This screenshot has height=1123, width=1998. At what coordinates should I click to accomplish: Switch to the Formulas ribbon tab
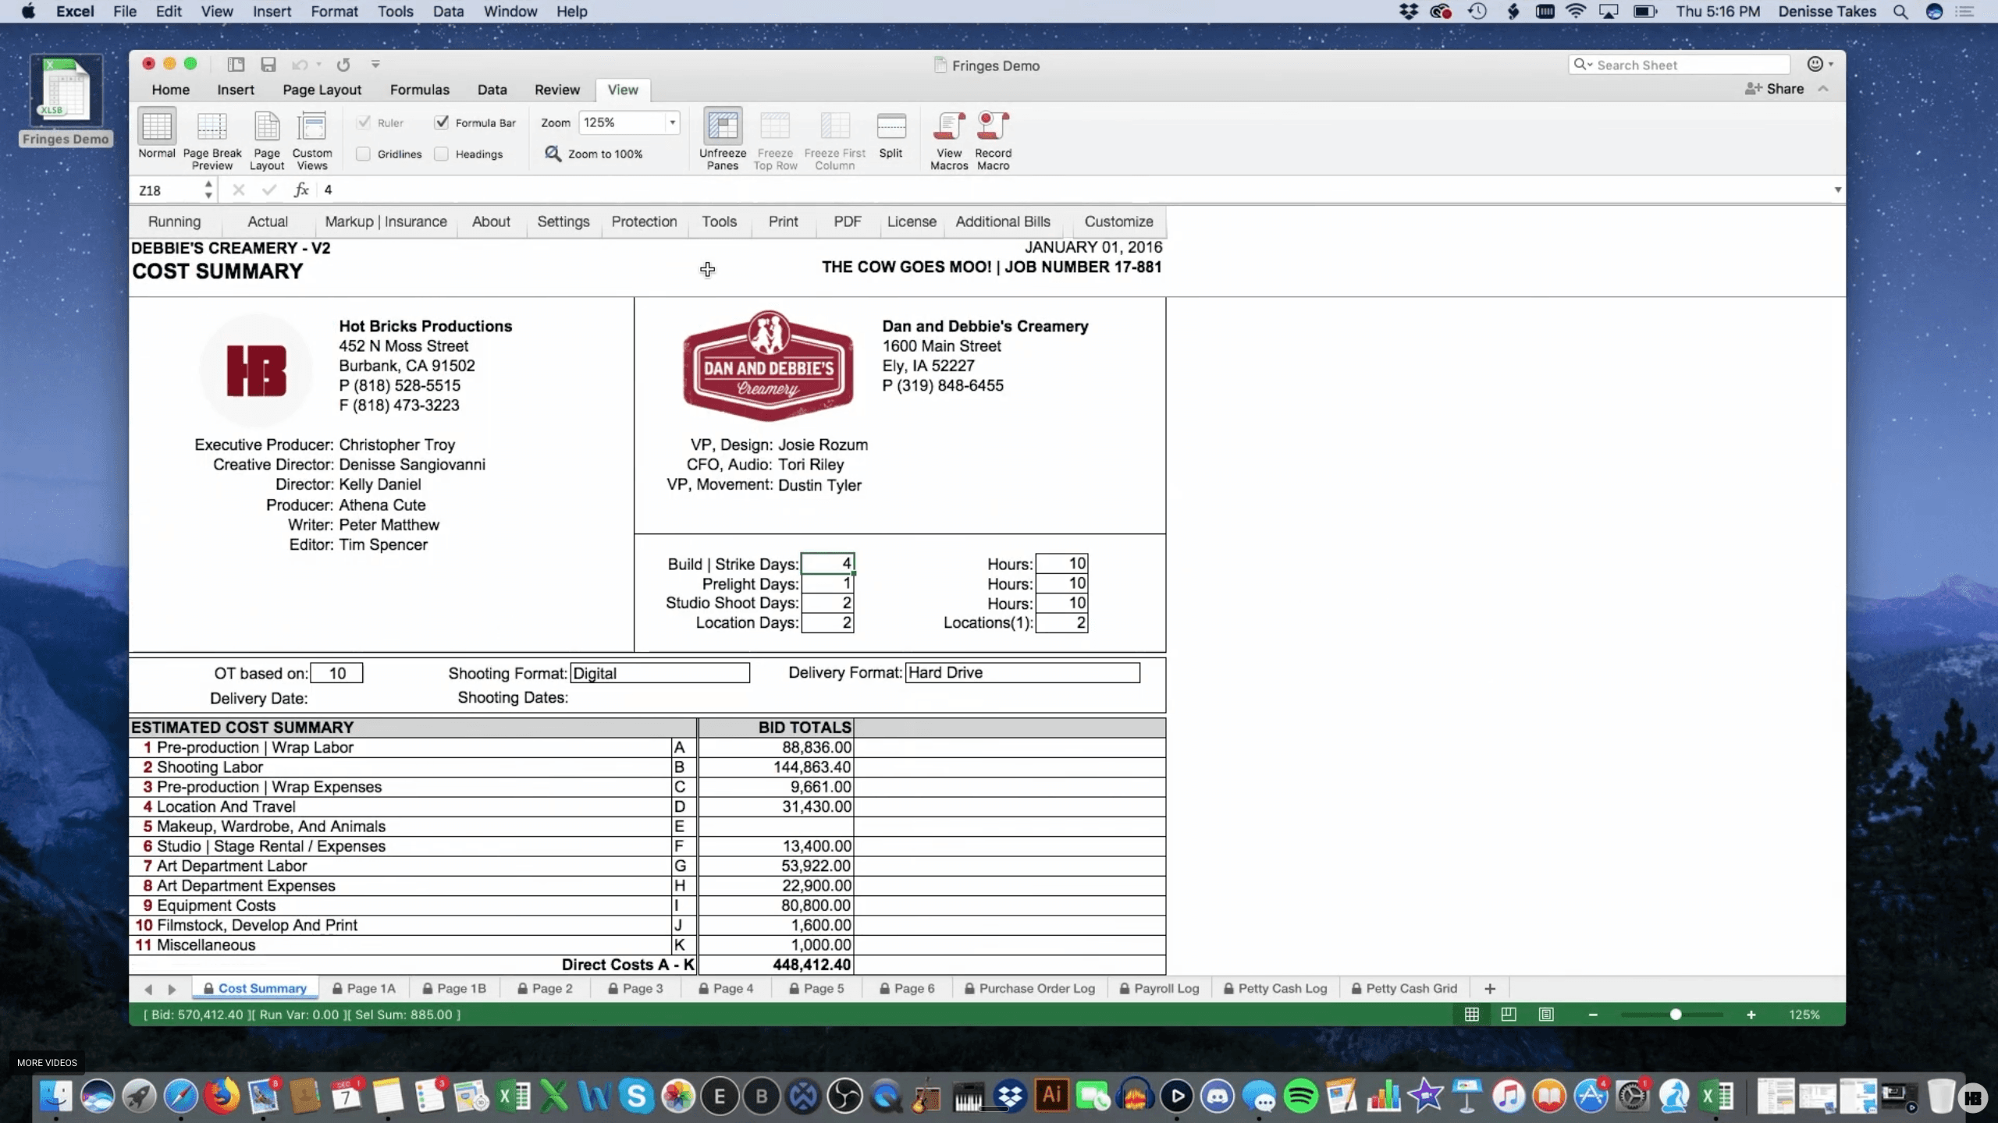pyautogui.click(x=419, y=90)
